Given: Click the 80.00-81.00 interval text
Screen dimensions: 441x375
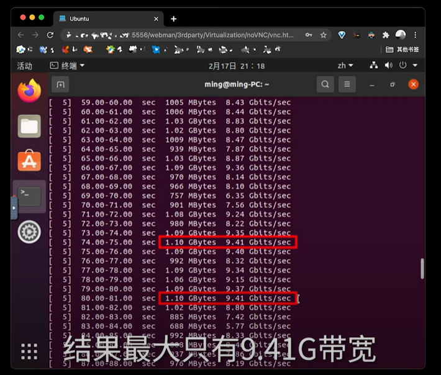Looking at the screenshot, I should coord(107,298).
